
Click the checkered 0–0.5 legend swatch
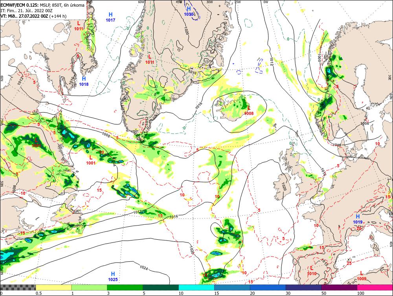coord(18,287)
